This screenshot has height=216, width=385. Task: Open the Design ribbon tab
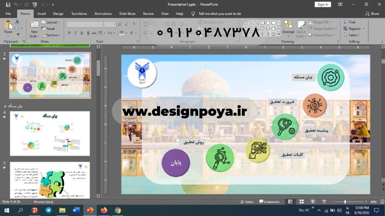tap(58, 13)
